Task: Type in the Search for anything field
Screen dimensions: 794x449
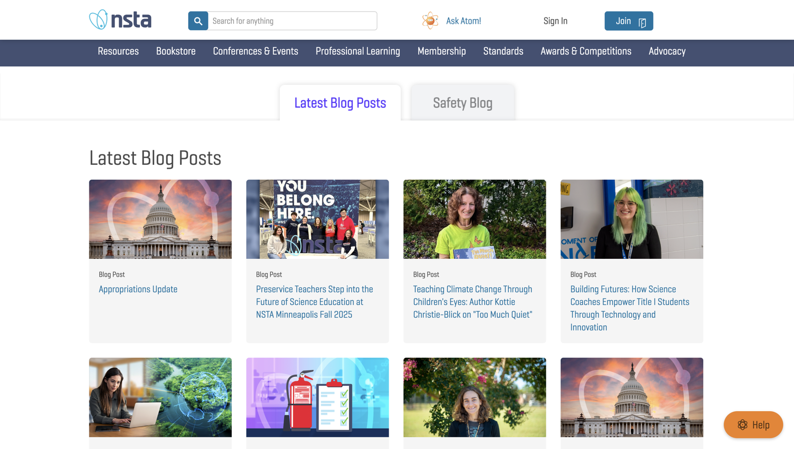Action: [292, 21]
